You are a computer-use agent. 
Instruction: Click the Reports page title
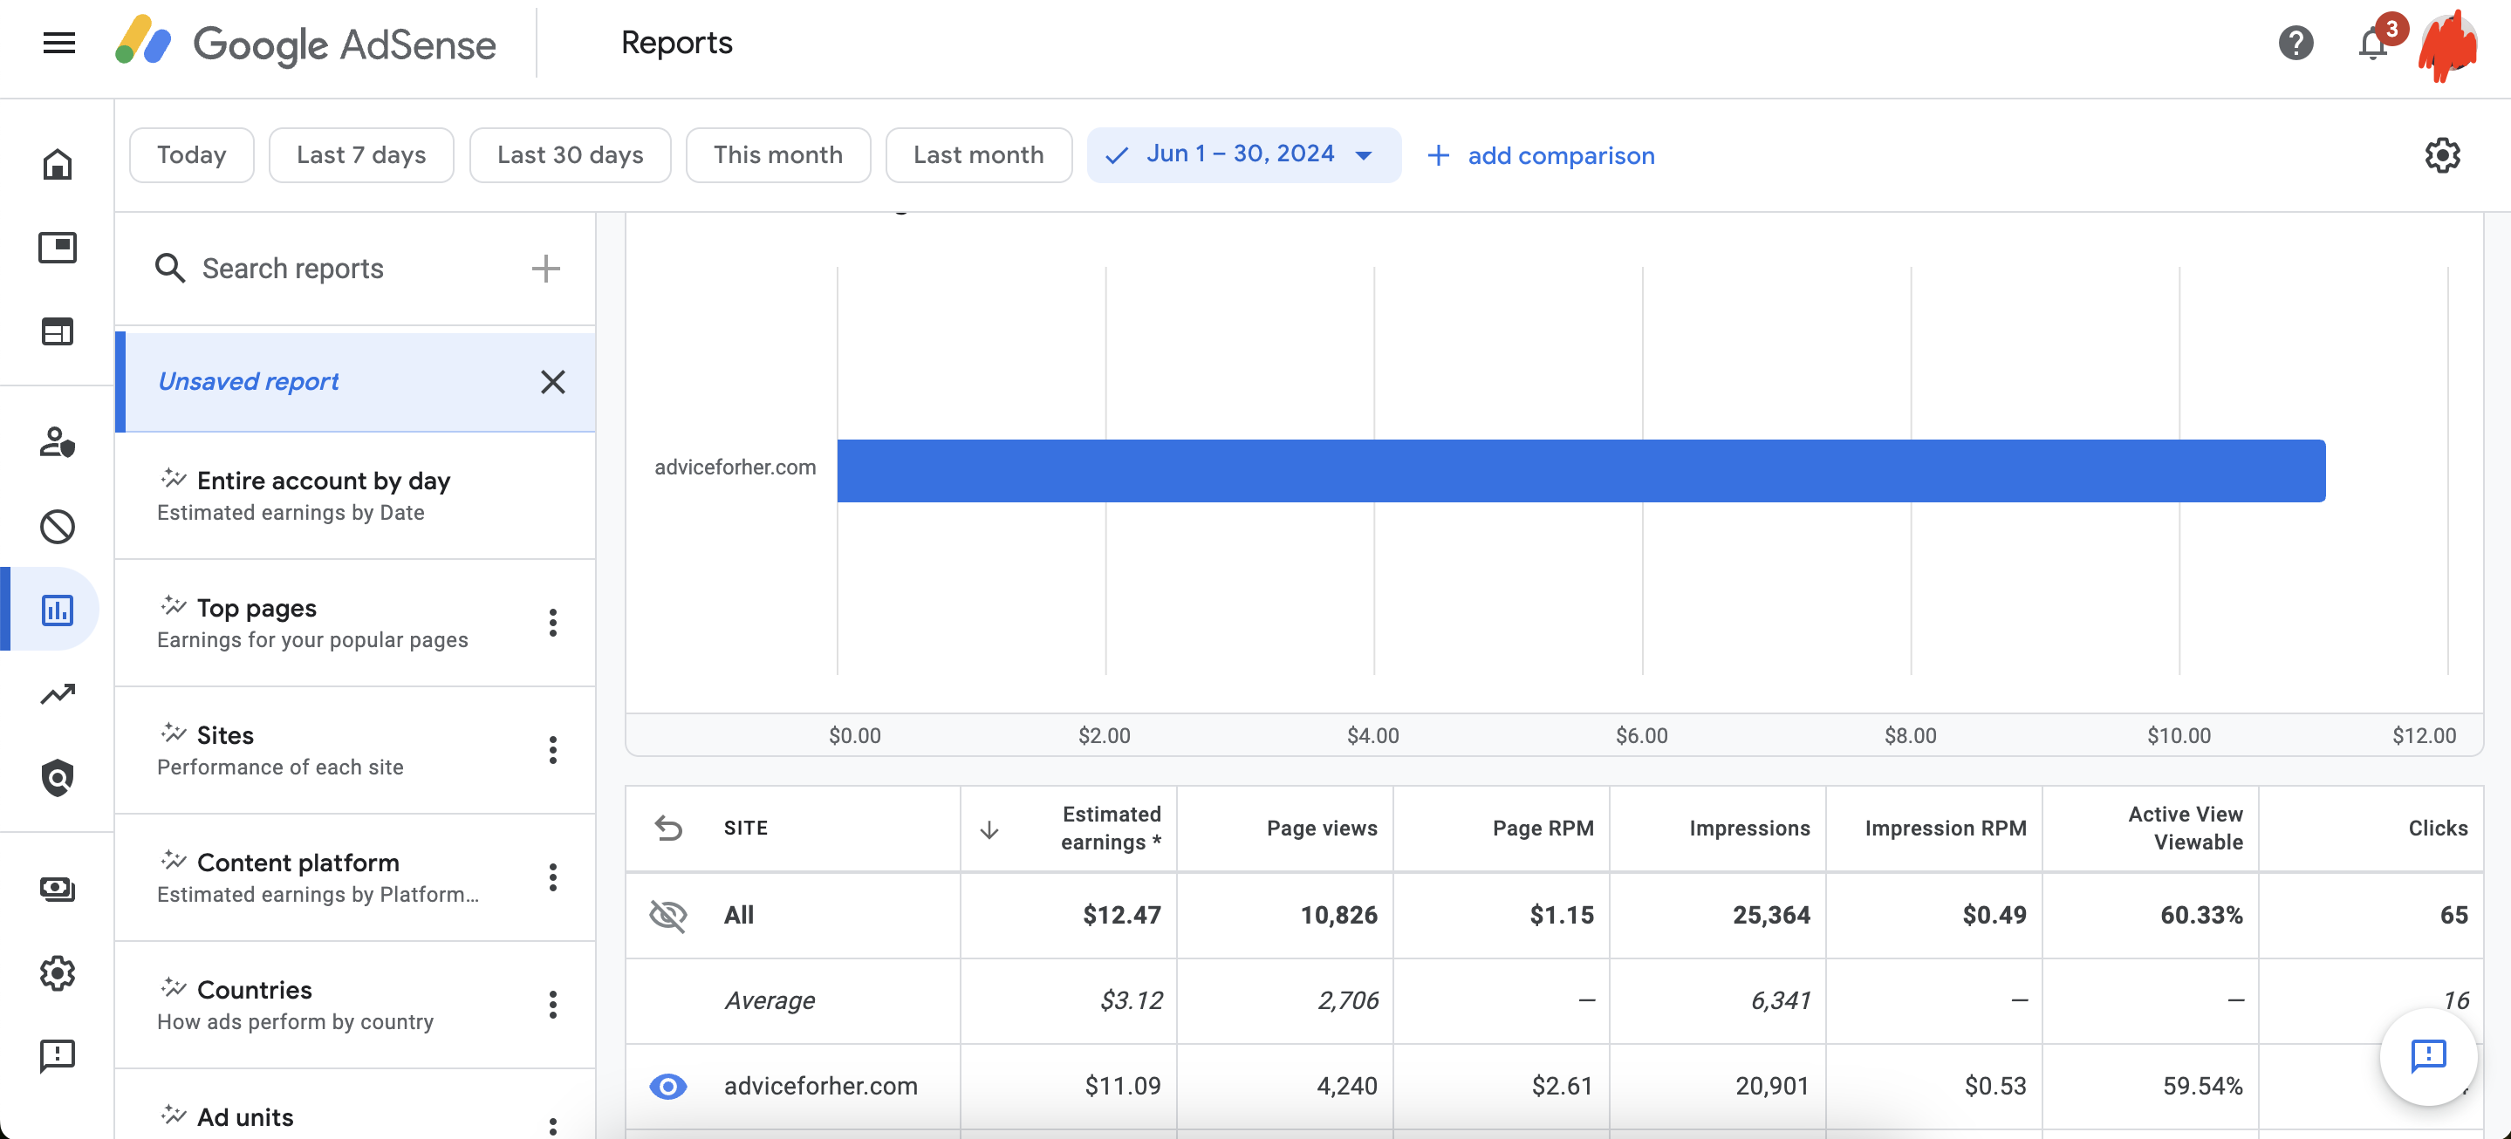point(676,43)
